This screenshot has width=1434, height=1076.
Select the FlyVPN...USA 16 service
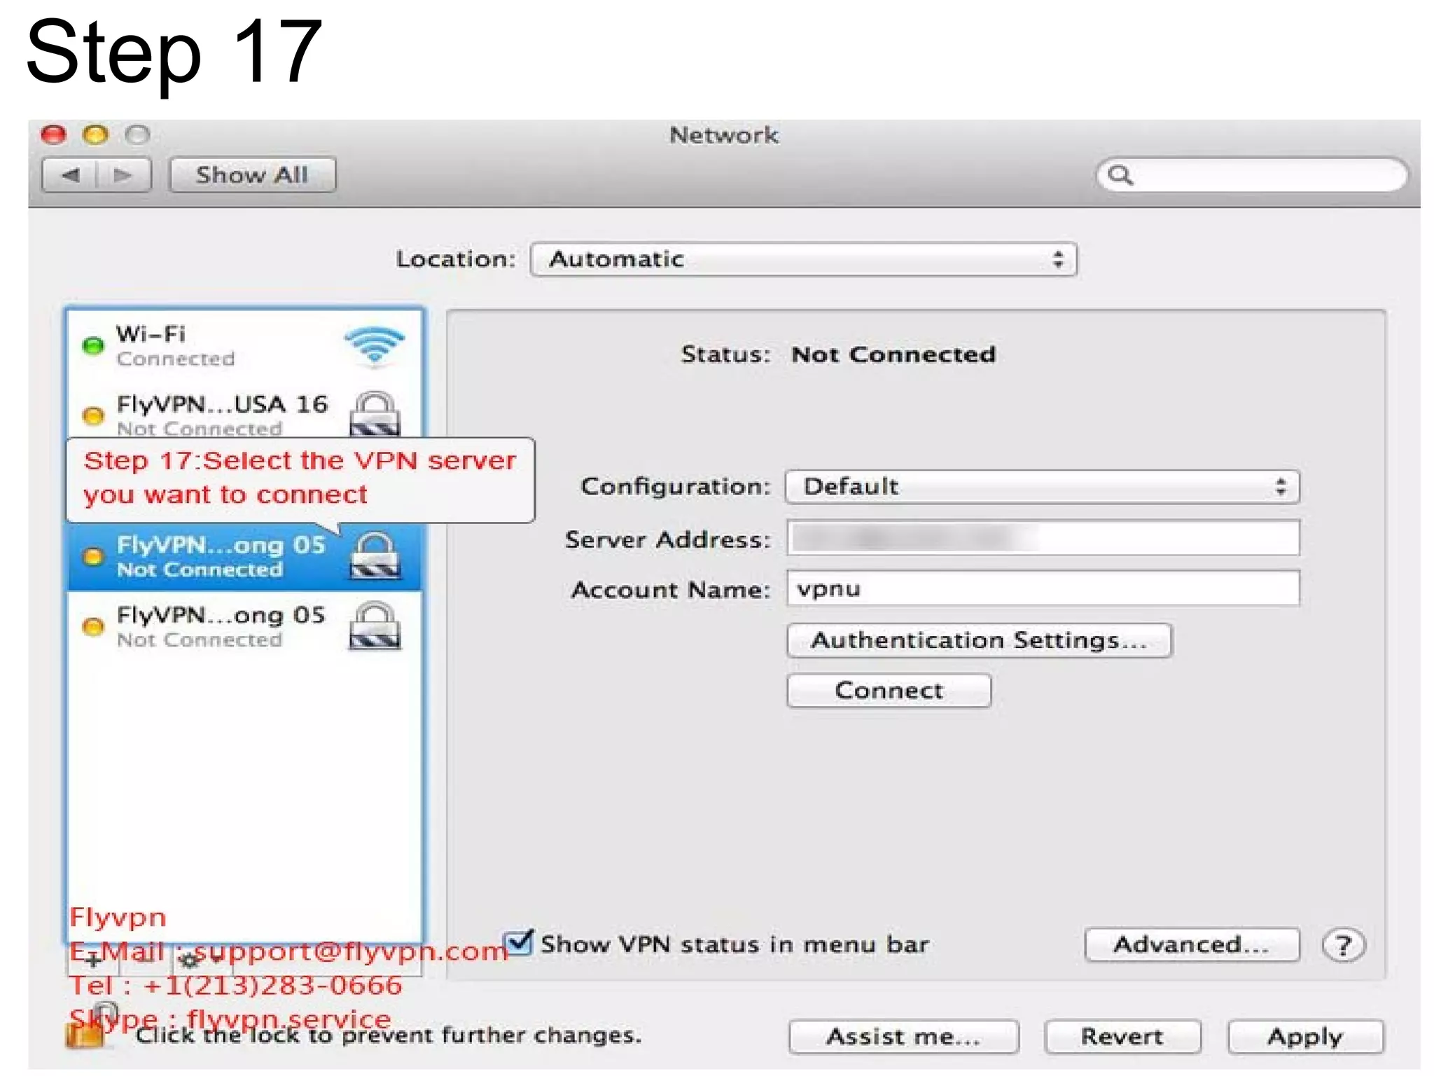click(244, 415)
